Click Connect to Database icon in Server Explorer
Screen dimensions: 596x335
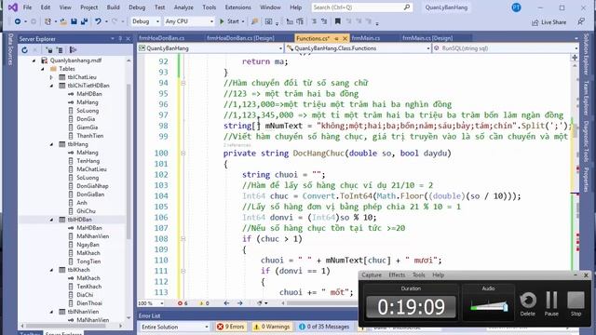coord(49,49)
